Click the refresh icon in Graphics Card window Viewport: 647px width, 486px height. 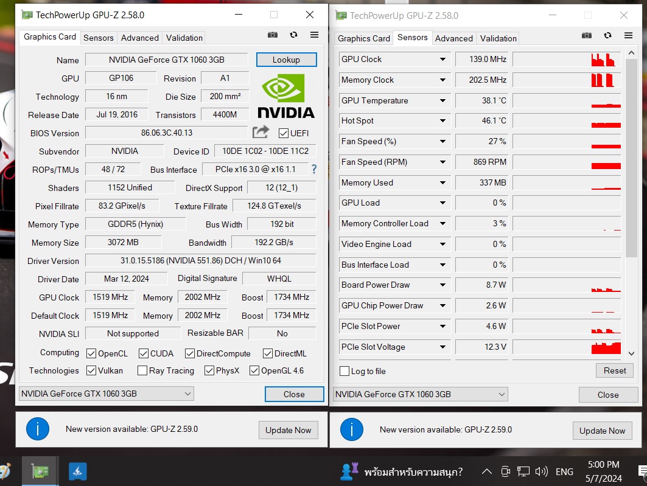point(293,35)
